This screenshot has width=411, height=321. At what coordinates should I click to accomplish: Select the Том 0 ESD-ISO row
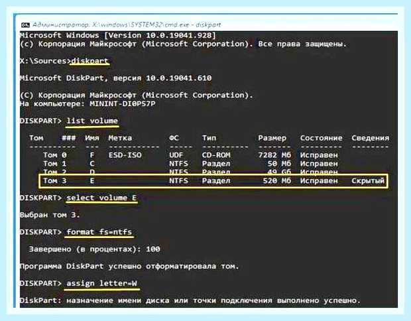click(190, 155)
